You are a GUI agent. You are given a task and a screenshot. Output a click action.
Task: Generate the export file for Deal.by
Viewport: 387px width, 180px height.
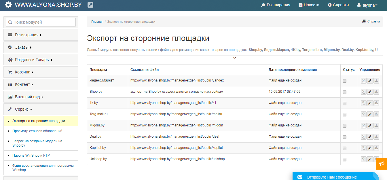coord(363,137)
